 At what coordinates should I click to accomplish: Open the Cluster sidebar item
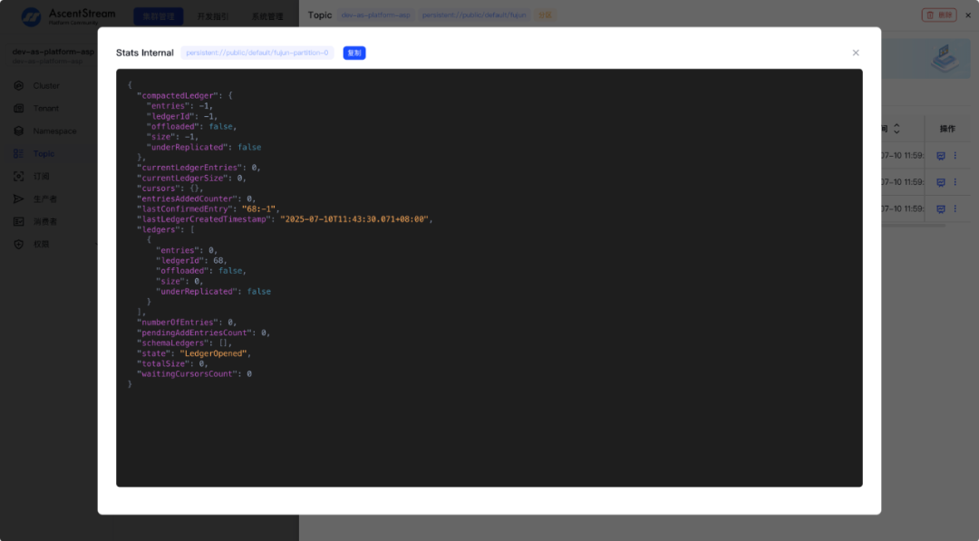45,86
